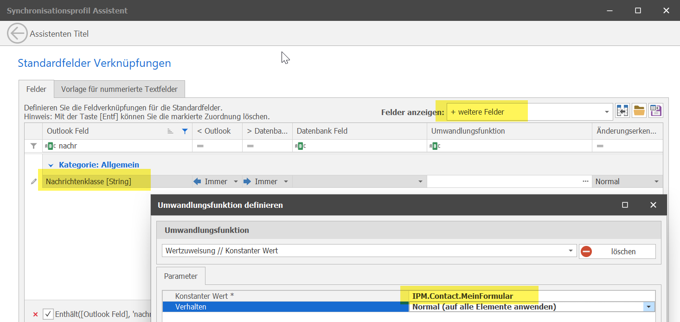Select the Verhalten parameter row
The height and width of the screenshot is (322, 680).
(409, 307)
